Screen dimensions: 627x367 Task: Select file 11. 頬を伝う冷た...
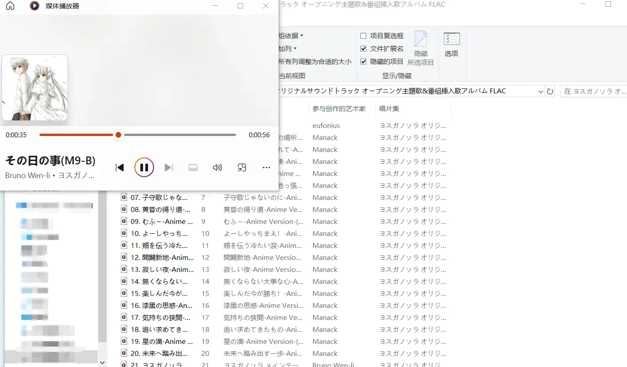159,245
